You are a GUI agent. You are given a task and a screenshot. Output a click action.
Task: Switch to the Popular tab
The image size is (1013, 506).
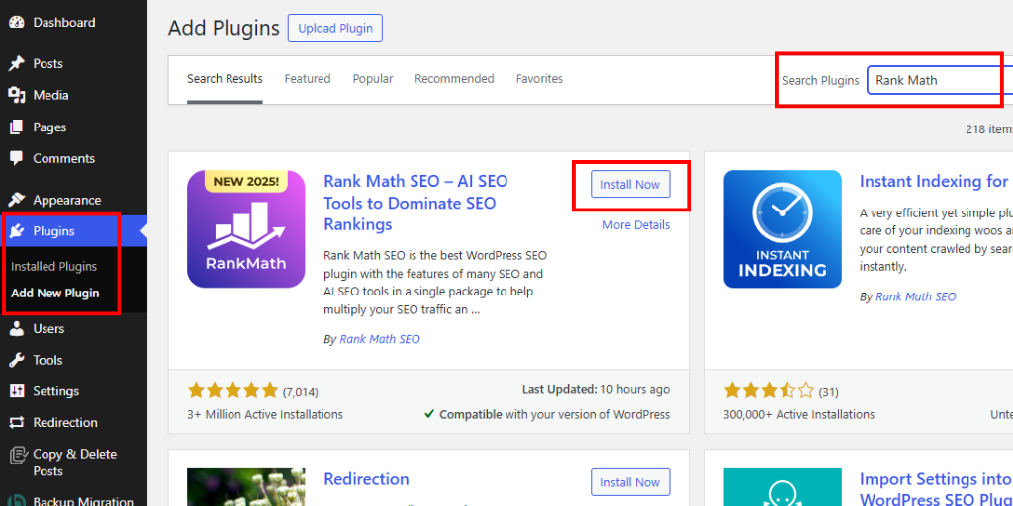coord(373,79)
